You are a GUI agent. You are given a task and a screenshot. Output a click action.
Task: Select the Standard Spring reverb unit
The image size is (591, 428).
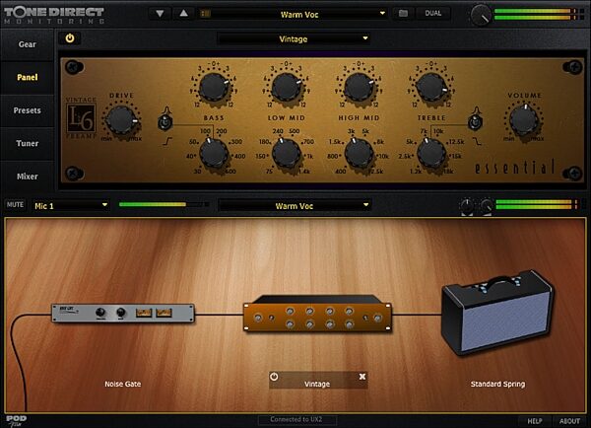pos(497,312)
